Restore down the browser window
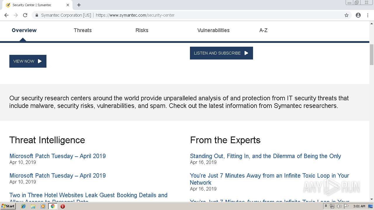 tap(357, 3)
